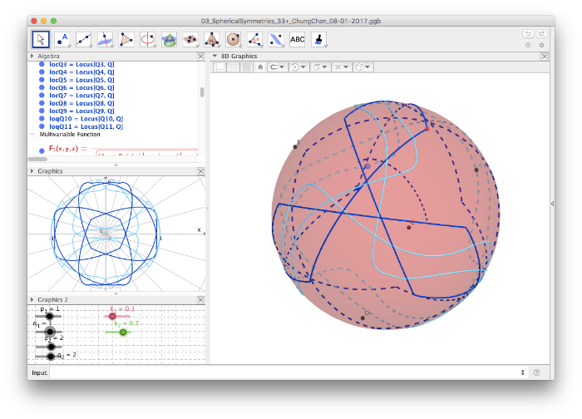The height and width of the screenshot is (419, 582).
Task: Select the ABC Text tool
Action: tap(298, 39)
